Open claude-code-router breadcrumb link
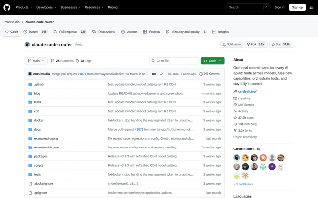The width and height of the screenshot is (318, 198). (x=40, y=22)
